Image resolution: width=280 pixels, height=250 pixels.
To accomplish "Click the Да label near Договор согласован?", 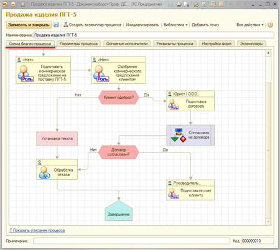I will tap(165, 150).
